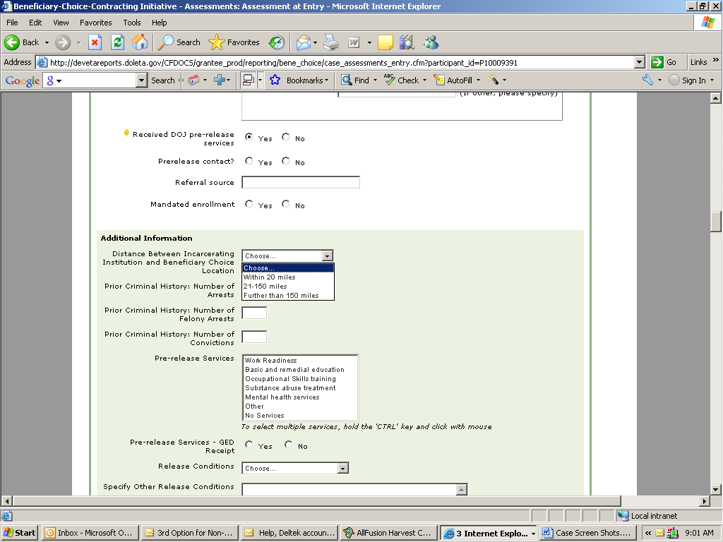Open AllFusion Harvest taskbar button
The width and height of the screenshot is (723, 542).
(x=388, y=533)
